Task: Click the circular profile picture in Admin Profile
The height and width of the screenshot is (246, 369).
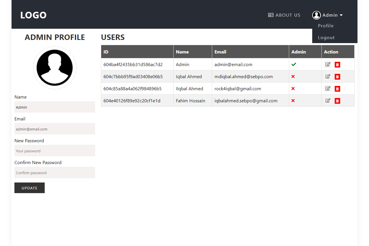Action: [x=55, y=68]
